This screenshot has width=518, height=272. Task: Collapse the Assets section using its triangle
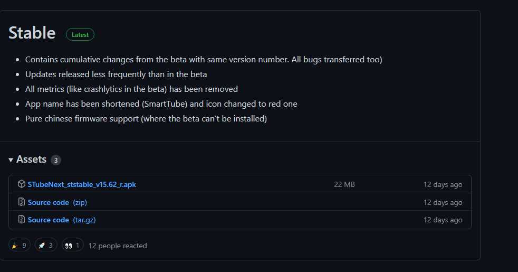click(11, 160)
